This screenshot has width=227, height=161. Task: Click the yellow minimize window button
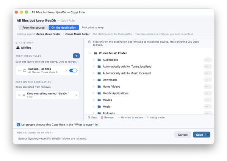[x=21, y=12]
